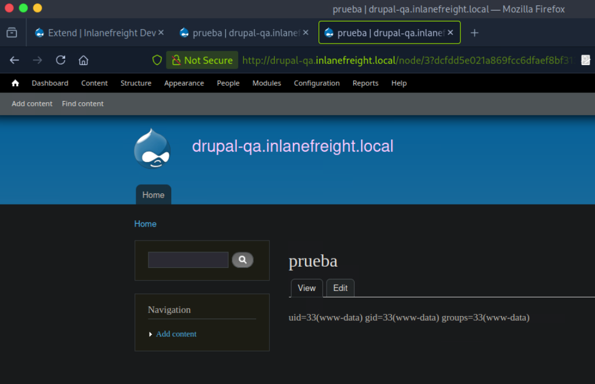Viewport: 595px width, 384px height.
Task: Open the Modules admin menu
Action: tap(267, 83)
